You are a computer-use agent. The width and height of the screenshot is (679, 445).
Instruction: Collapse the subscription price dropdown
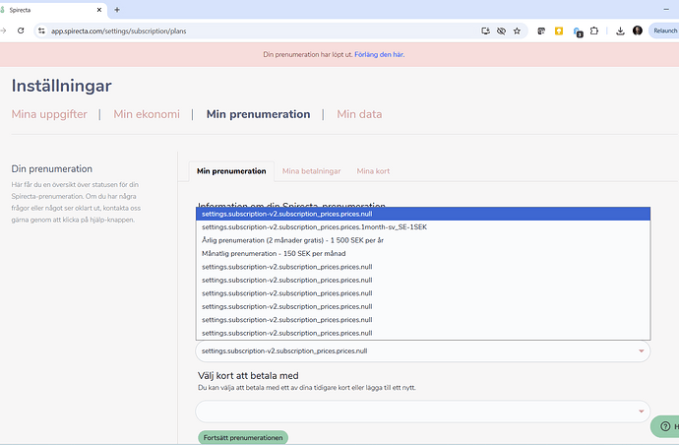coord(422,350)
